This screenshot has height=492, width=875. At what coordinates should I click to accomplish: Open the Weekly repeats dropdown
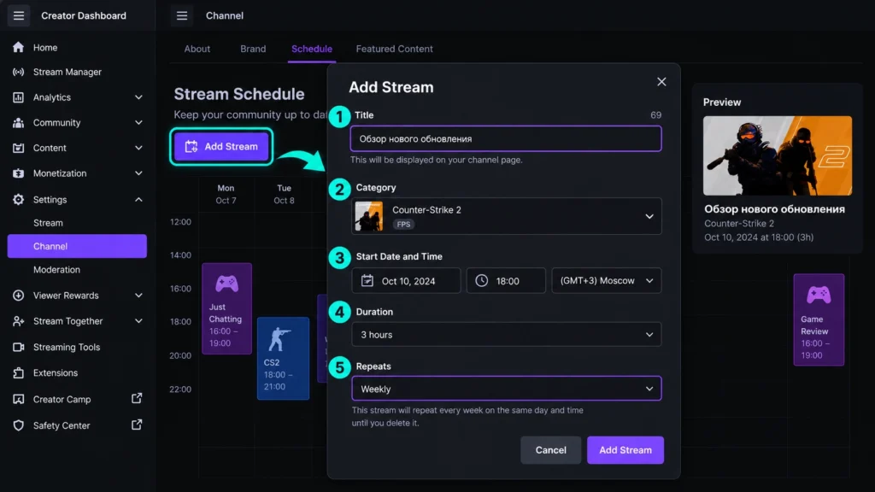506,389
